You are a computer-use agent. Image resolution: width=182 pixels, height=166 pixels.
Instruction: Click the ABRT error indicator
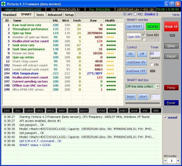123,110
